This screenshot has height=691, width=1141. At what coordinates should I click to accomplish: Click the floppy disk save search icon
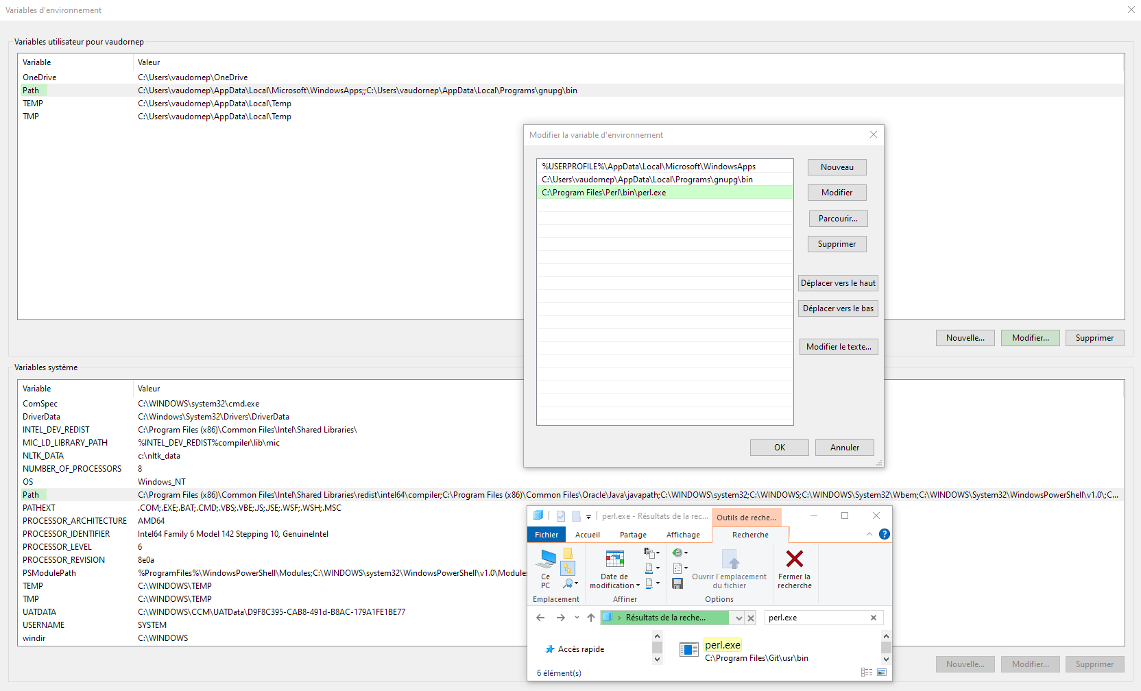pyautogui.click(x=677, y=583)
